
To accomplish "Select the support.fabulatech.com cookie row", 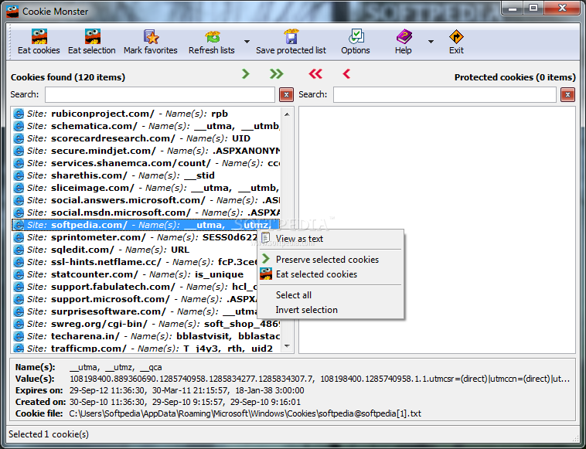I will (x=135, y=287).
